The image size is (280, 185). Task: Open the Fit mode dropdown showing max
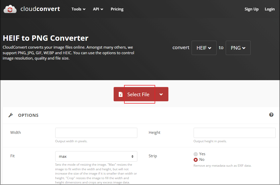(96, 156)
